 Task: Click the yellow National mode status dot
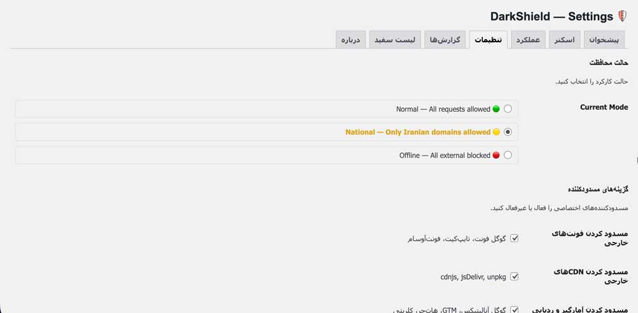point(496,132)
